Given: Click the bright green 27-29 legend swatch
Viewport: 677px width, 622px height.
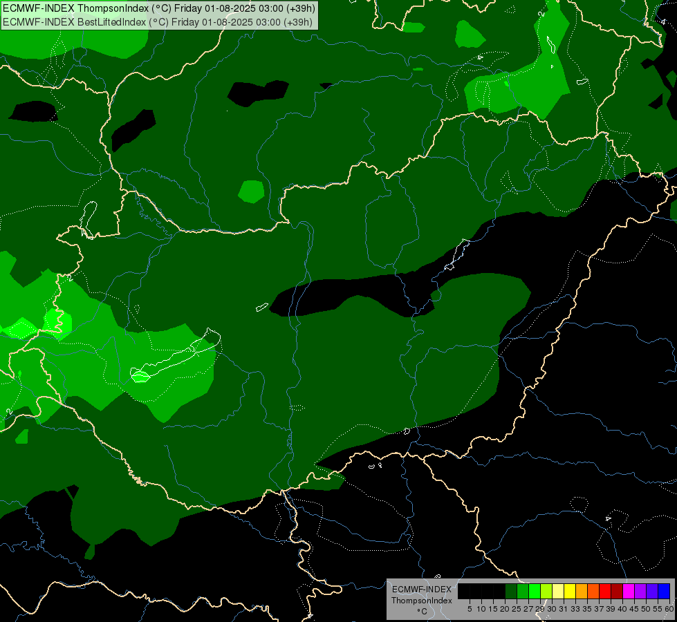Looking at the screenshot, I should pyautogui.click(x=535, y=592).
